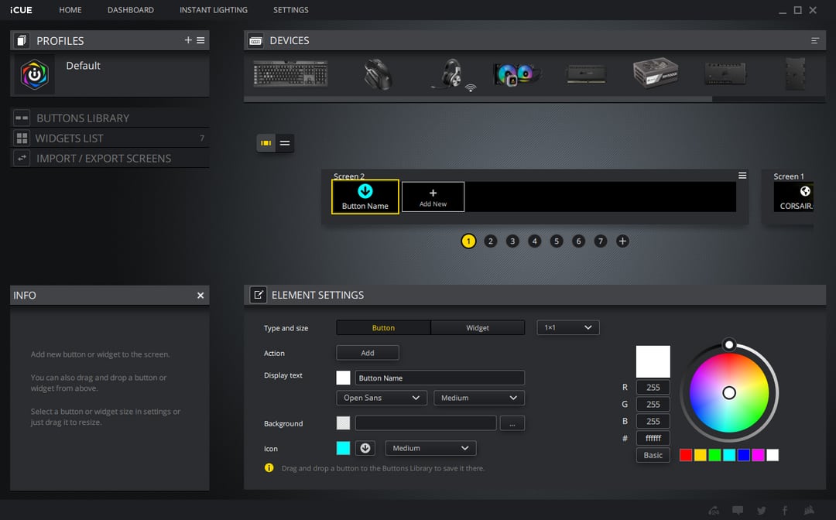The width and height of the screenshot is (836, 520).
Task: Select the power supply device icon
Action: pyautogui.click(x=654, y=74)
